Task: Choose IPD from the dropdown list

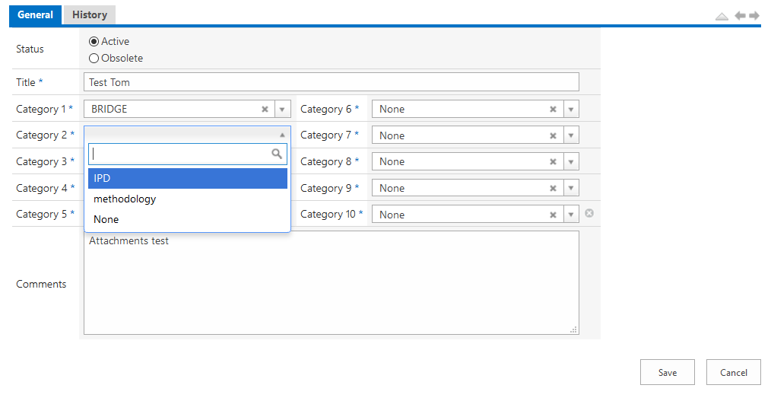Action: pyautogui.click(x=188, y=178)
